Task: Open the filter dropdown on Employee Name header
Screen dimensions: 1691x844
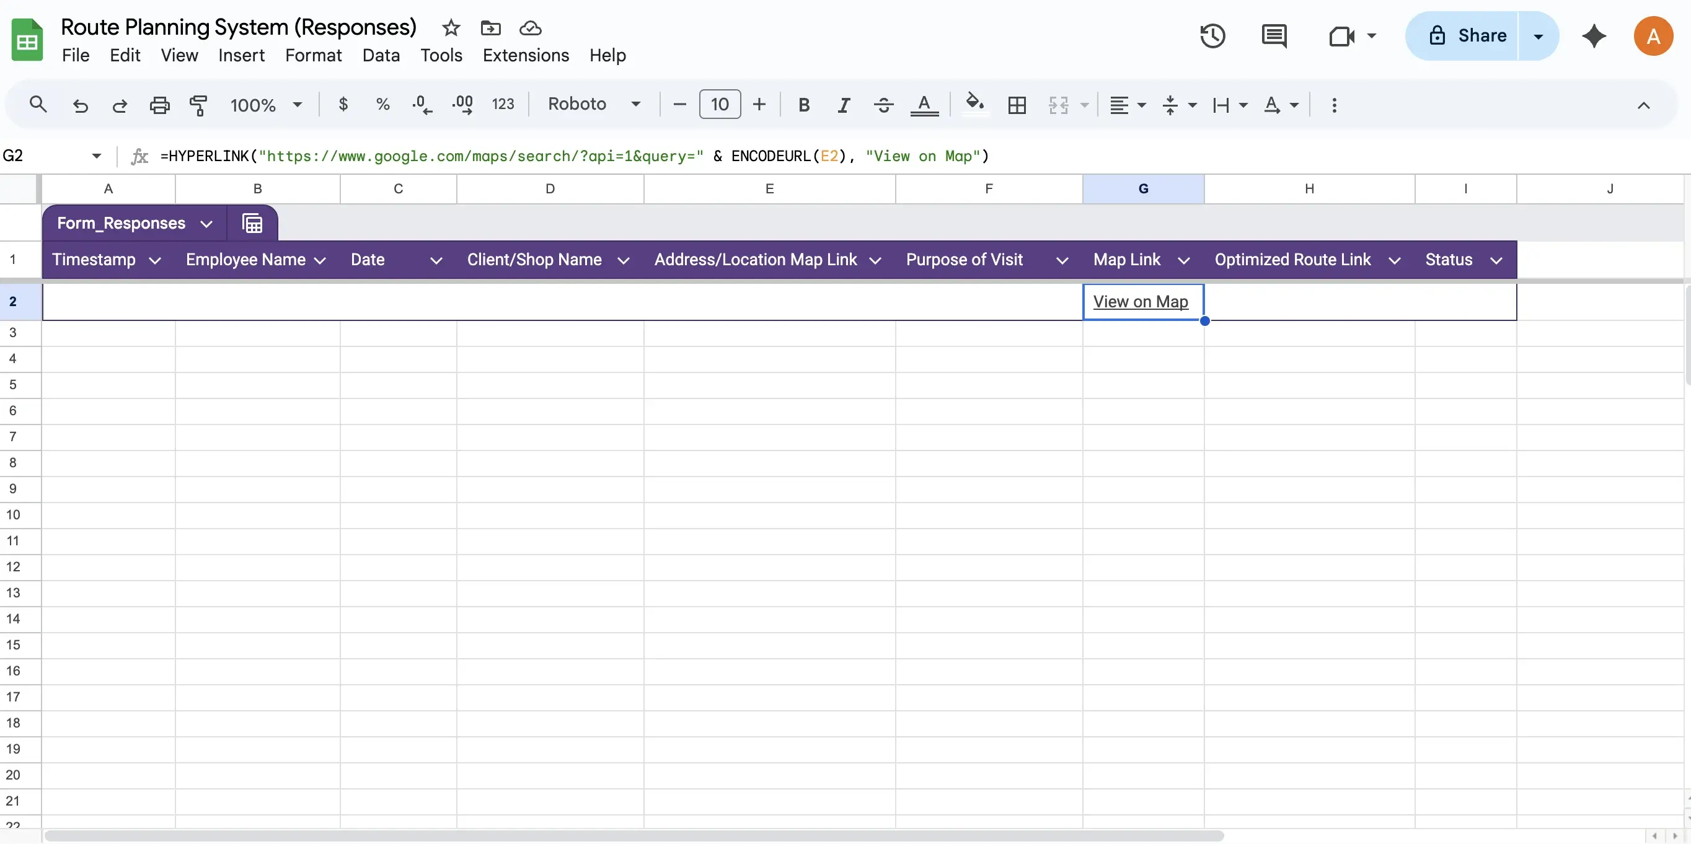Action: (x=321, y=260)
